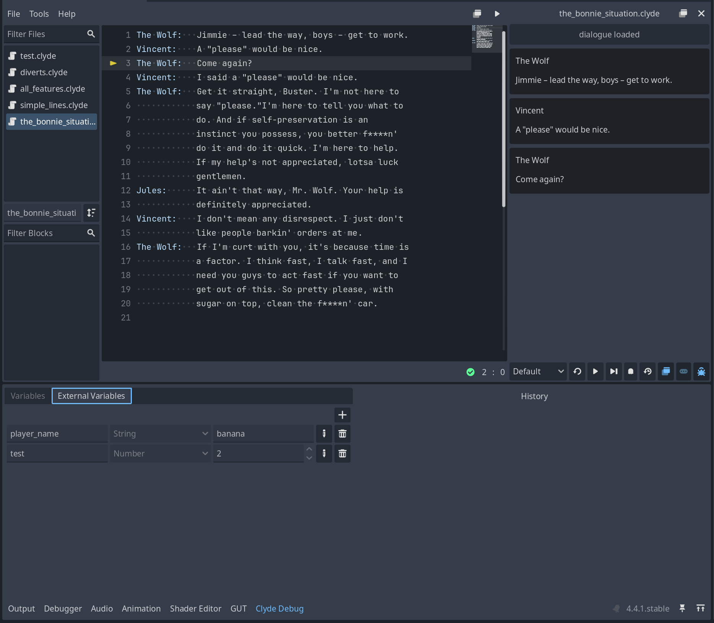
Task: Add a new external variable with plus
Action: (x=342, y=415)
